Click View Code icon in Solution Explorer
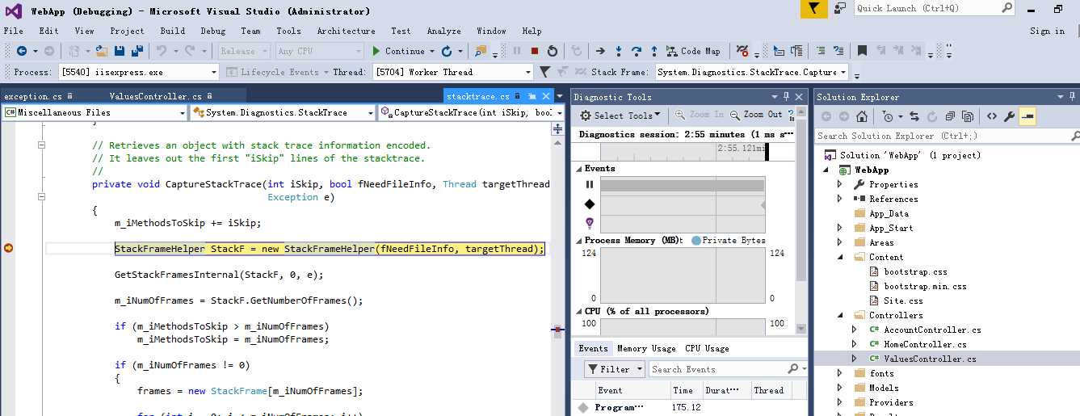1080x416 pixels. (x=992, y=116)
